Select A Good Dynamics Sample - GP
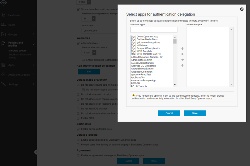The height and width of the screenshot is (166, 250). pos(147,57)
